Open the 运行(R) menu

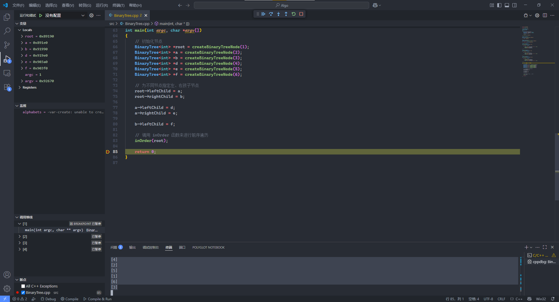click(102, 5)
